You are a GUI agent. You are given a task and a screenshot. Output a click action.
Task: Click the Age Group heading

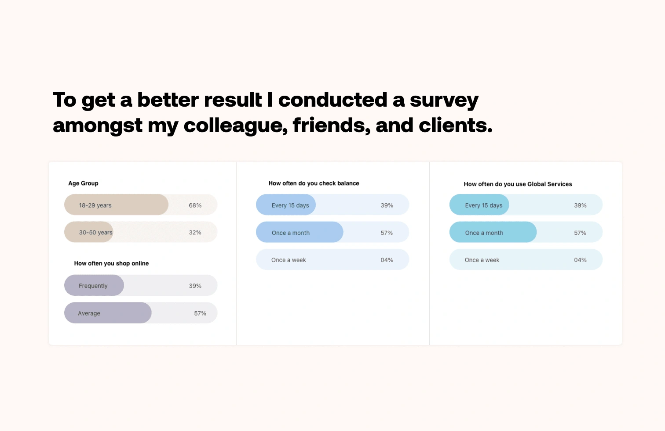pos(83,183)
